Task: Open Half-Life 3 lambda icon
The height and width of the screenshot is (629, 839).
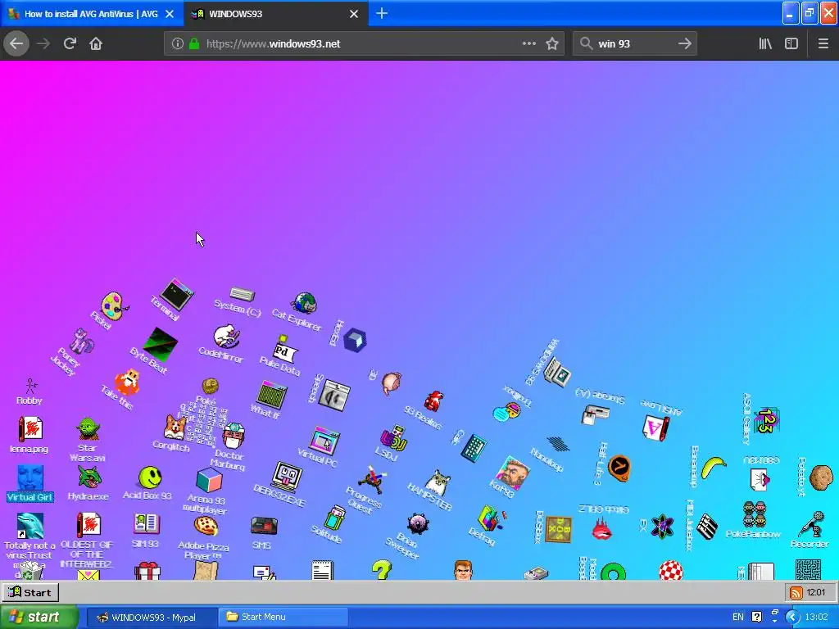Action: 619,468
